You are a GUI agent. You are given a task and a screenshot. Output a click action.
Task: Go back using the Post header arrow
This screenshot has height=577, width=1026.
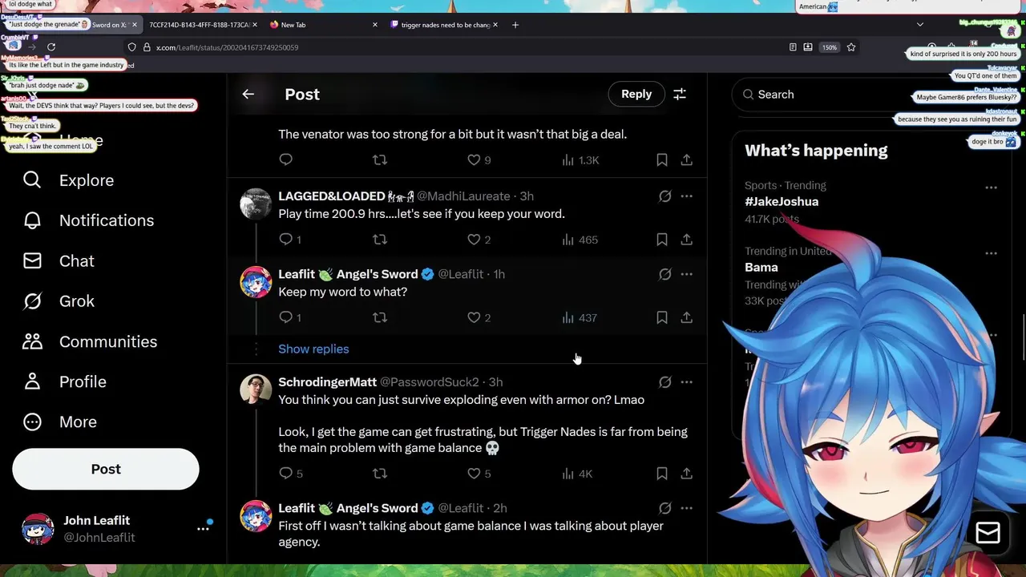click(248, 94)
